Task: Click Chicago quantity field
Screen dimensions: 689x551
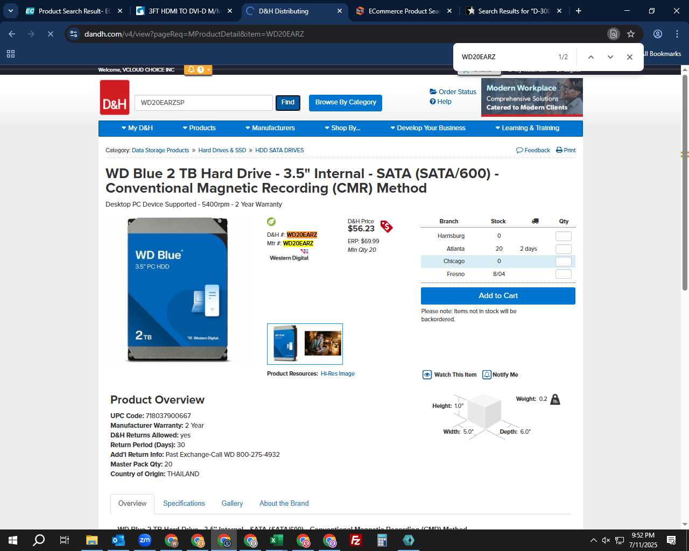Action: point(563,262)
